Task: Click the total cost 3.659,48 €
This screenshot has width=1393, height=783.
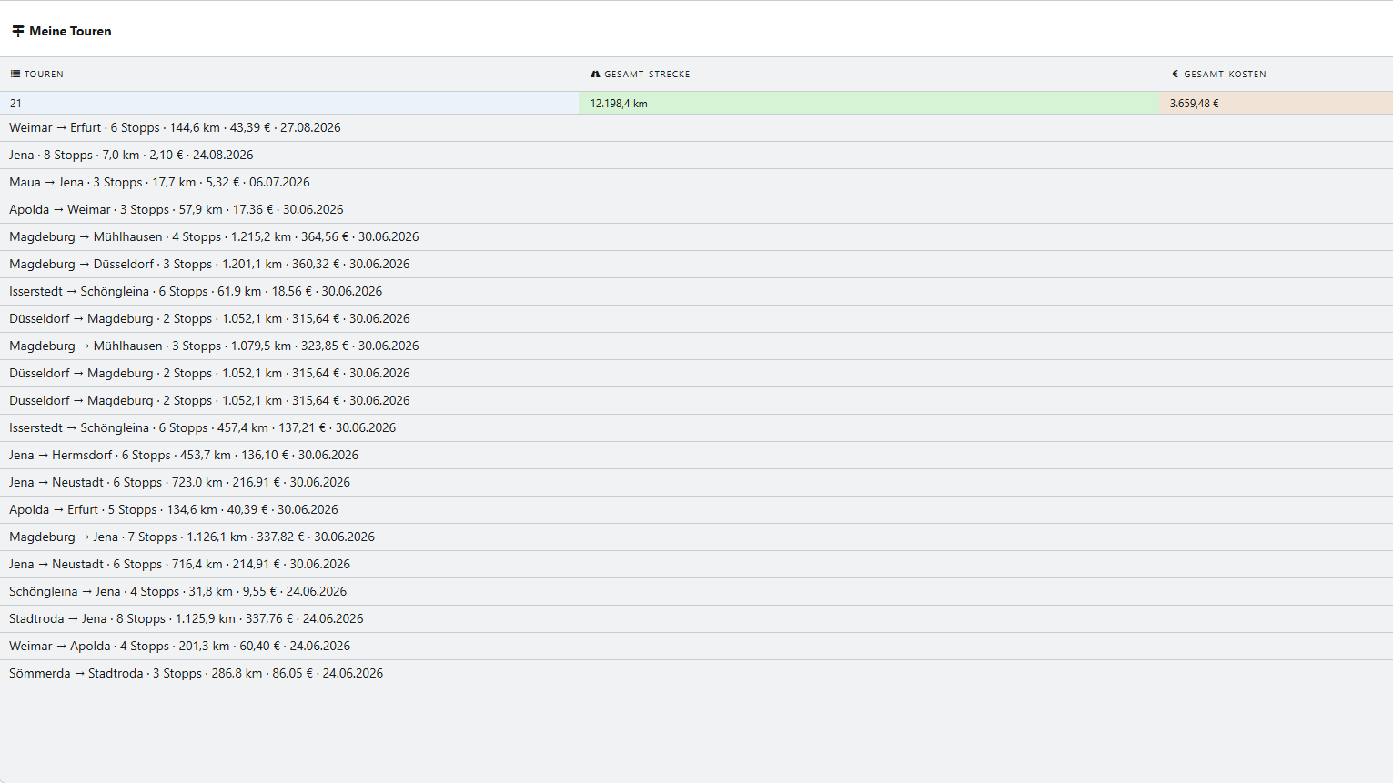Action: pos(1194,104)
